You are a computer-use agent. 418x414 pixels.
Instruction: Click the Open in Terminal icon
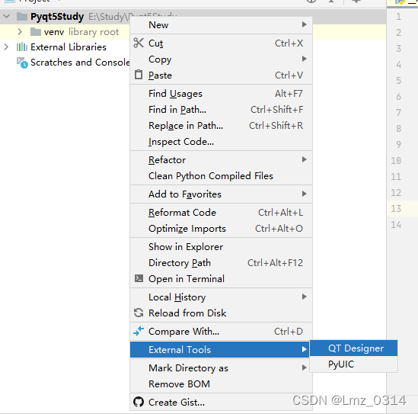pos(139,278)
